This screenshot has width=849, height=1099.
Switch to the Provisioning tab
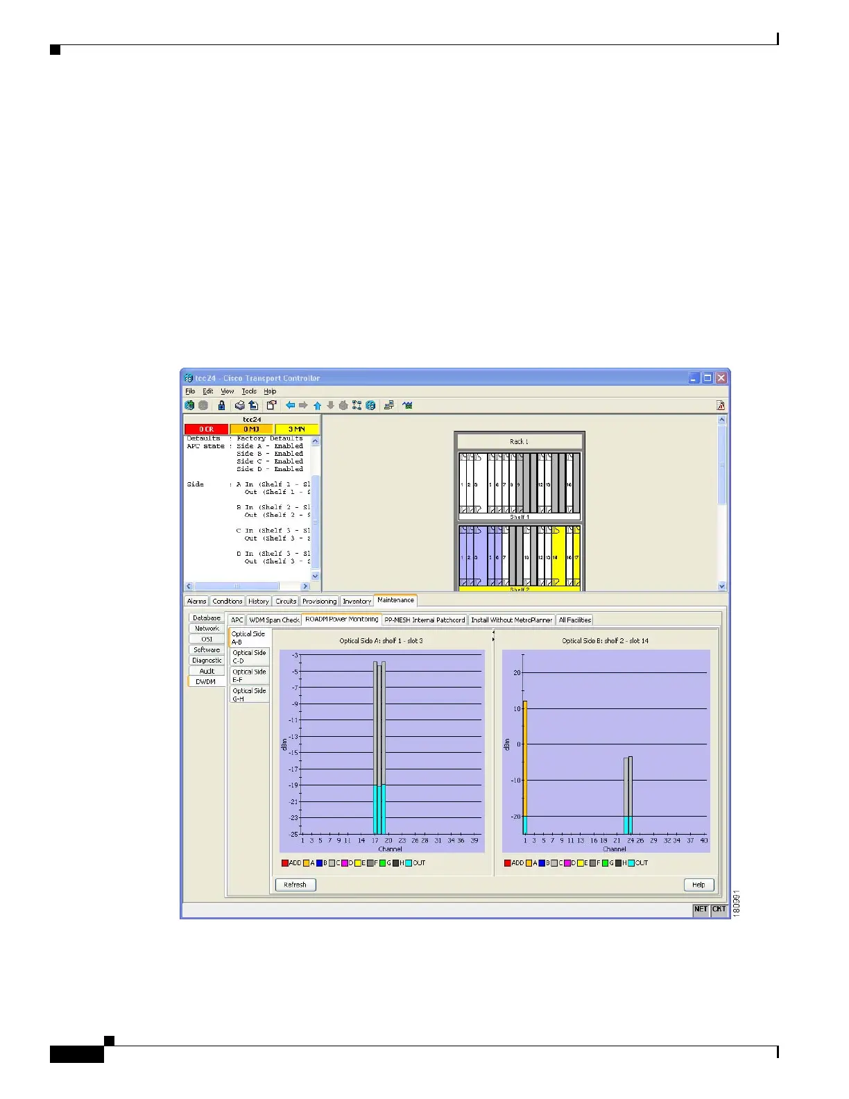319,602
